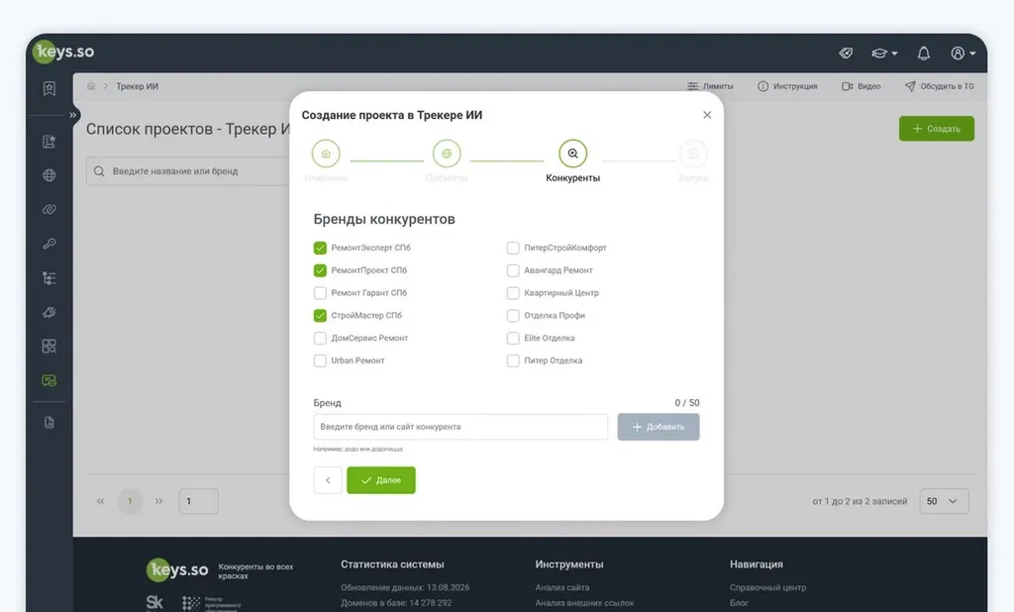Image resolution: width=1014 pixels, height=612 pixels.
Task: Go to last page of the list
Action: pos(159,501)
